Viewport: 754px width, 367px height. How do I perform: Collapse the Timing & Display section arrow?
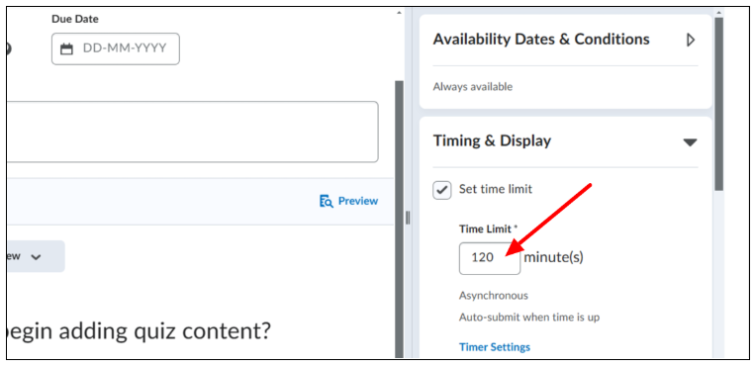pos(690,142)
